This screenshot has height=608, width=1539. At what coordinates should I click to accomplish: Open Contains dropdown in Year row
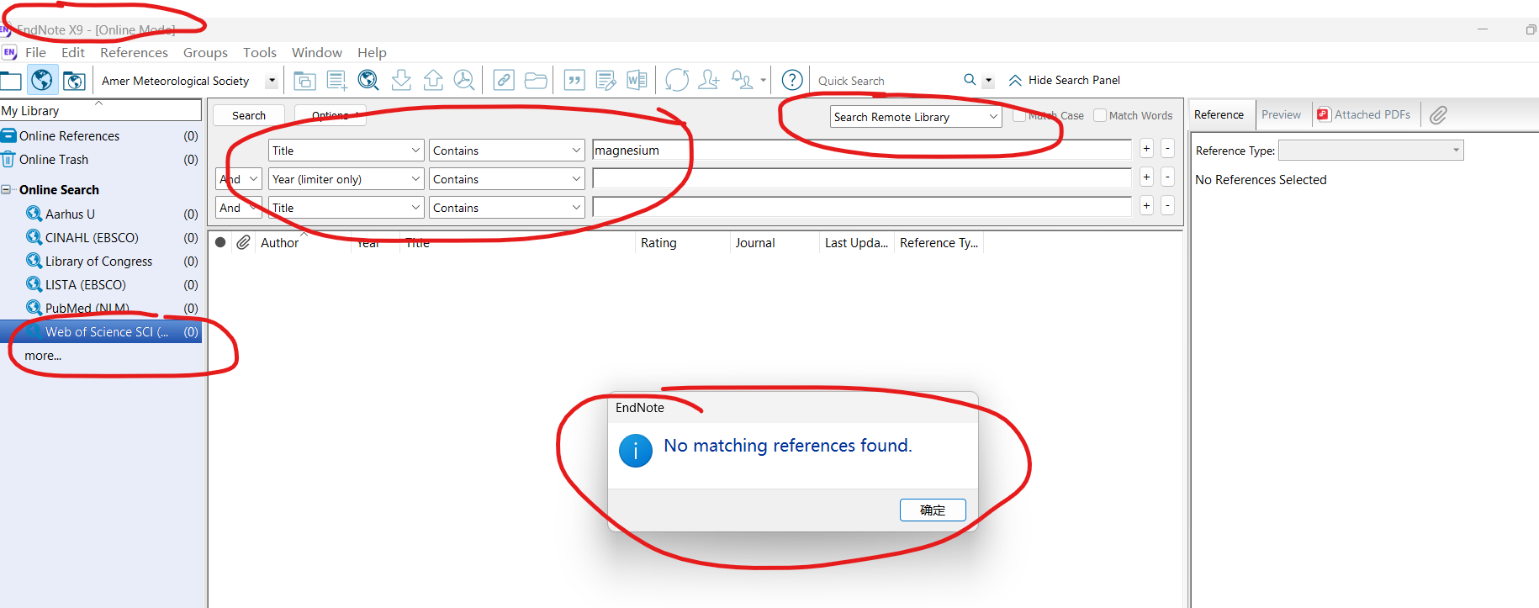[x=507, y=179]
